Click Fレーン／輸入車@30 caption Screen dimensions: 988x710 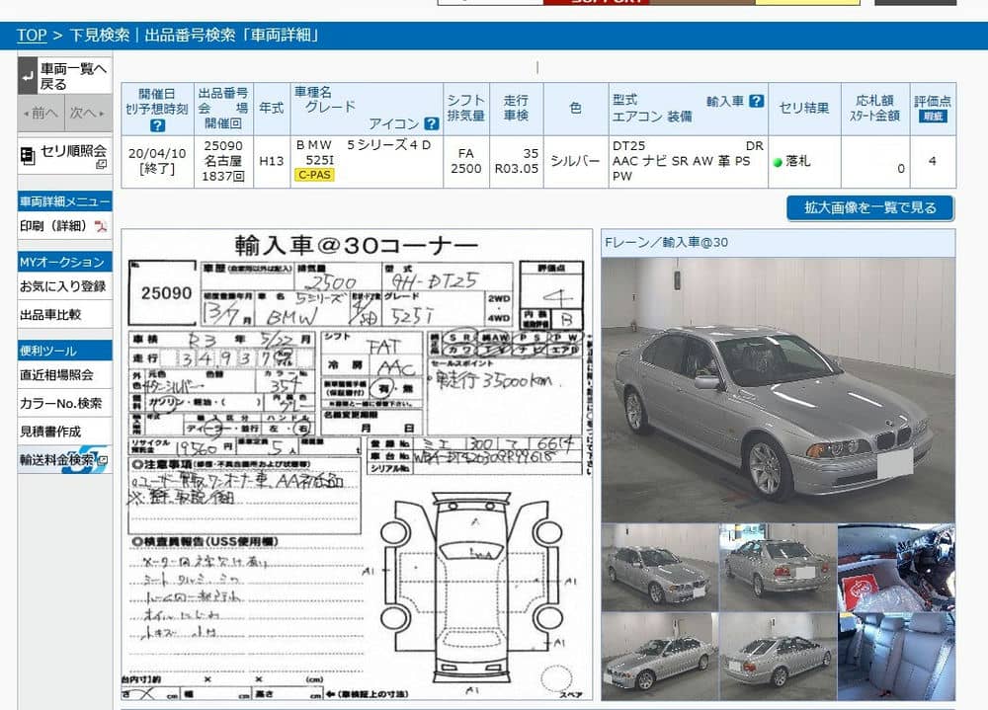click(666, 242)
